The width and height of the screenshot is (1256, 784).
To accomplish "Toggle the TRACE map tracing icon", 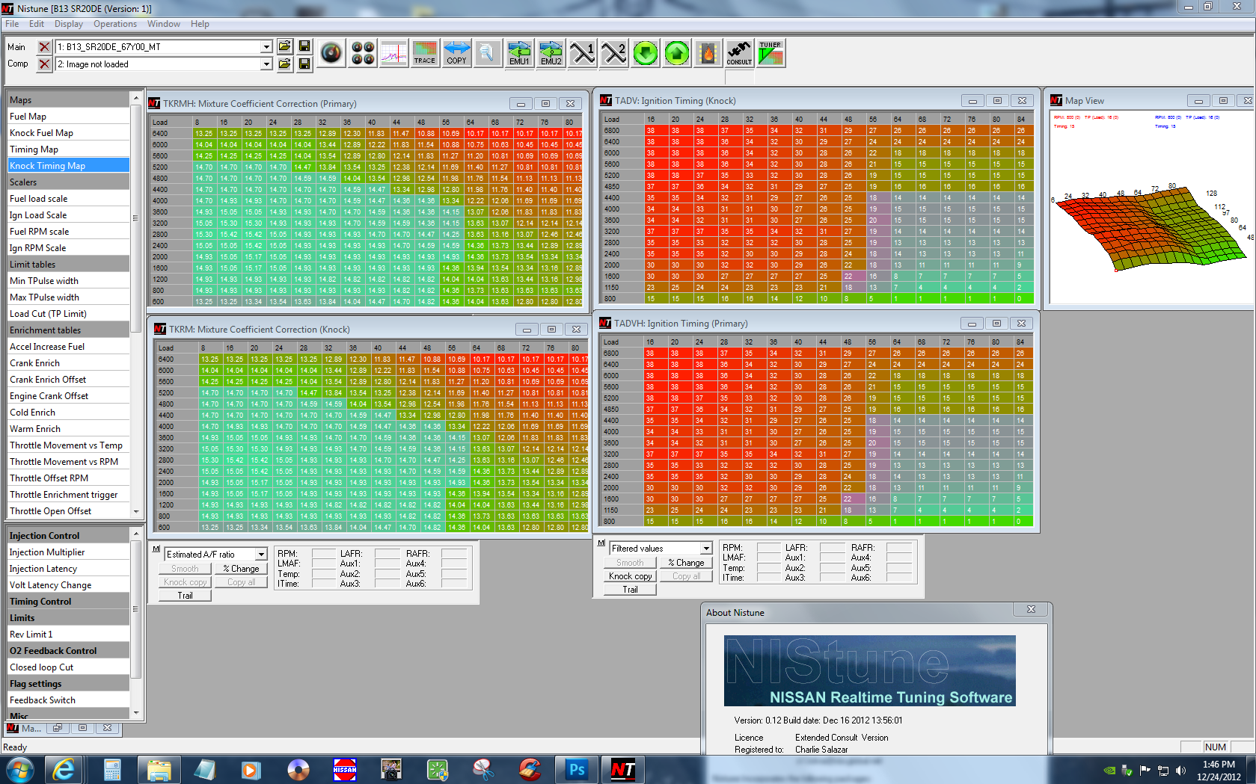I will [425, 53].
